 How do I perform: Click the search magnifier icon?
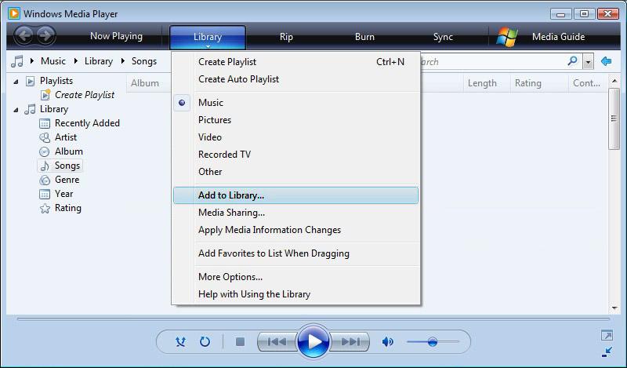pos(573,61)
